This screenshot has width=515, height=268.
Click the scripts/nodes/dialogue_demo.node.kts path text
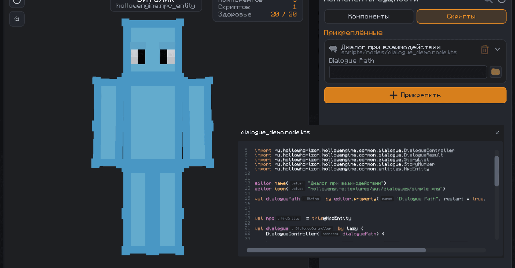click(399, 52)
